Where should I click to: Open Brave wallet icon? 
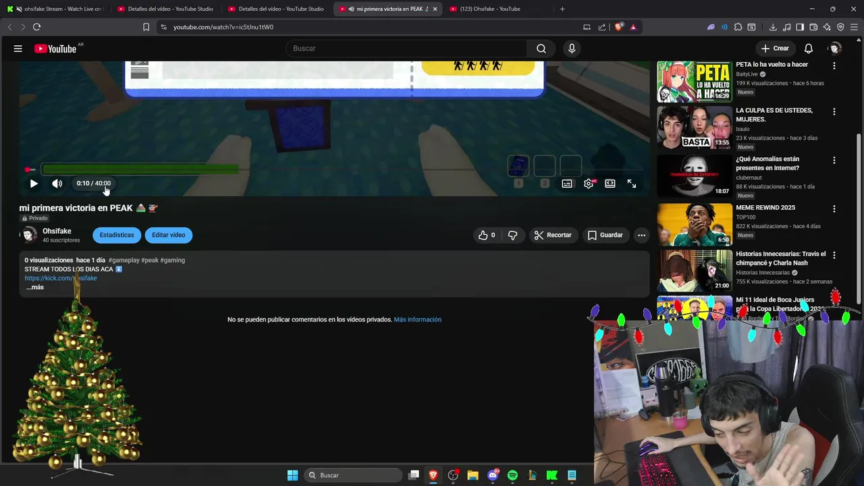(x=813, y=27)
